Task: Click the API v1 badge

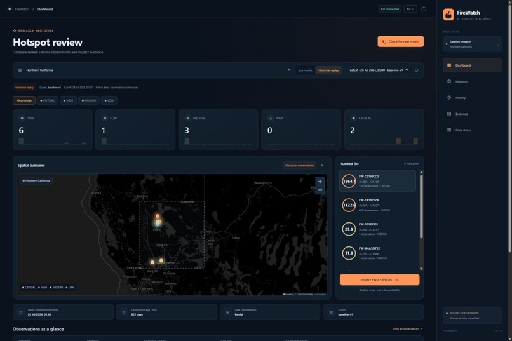Action: pyautogui.click(x=410, y=9)
